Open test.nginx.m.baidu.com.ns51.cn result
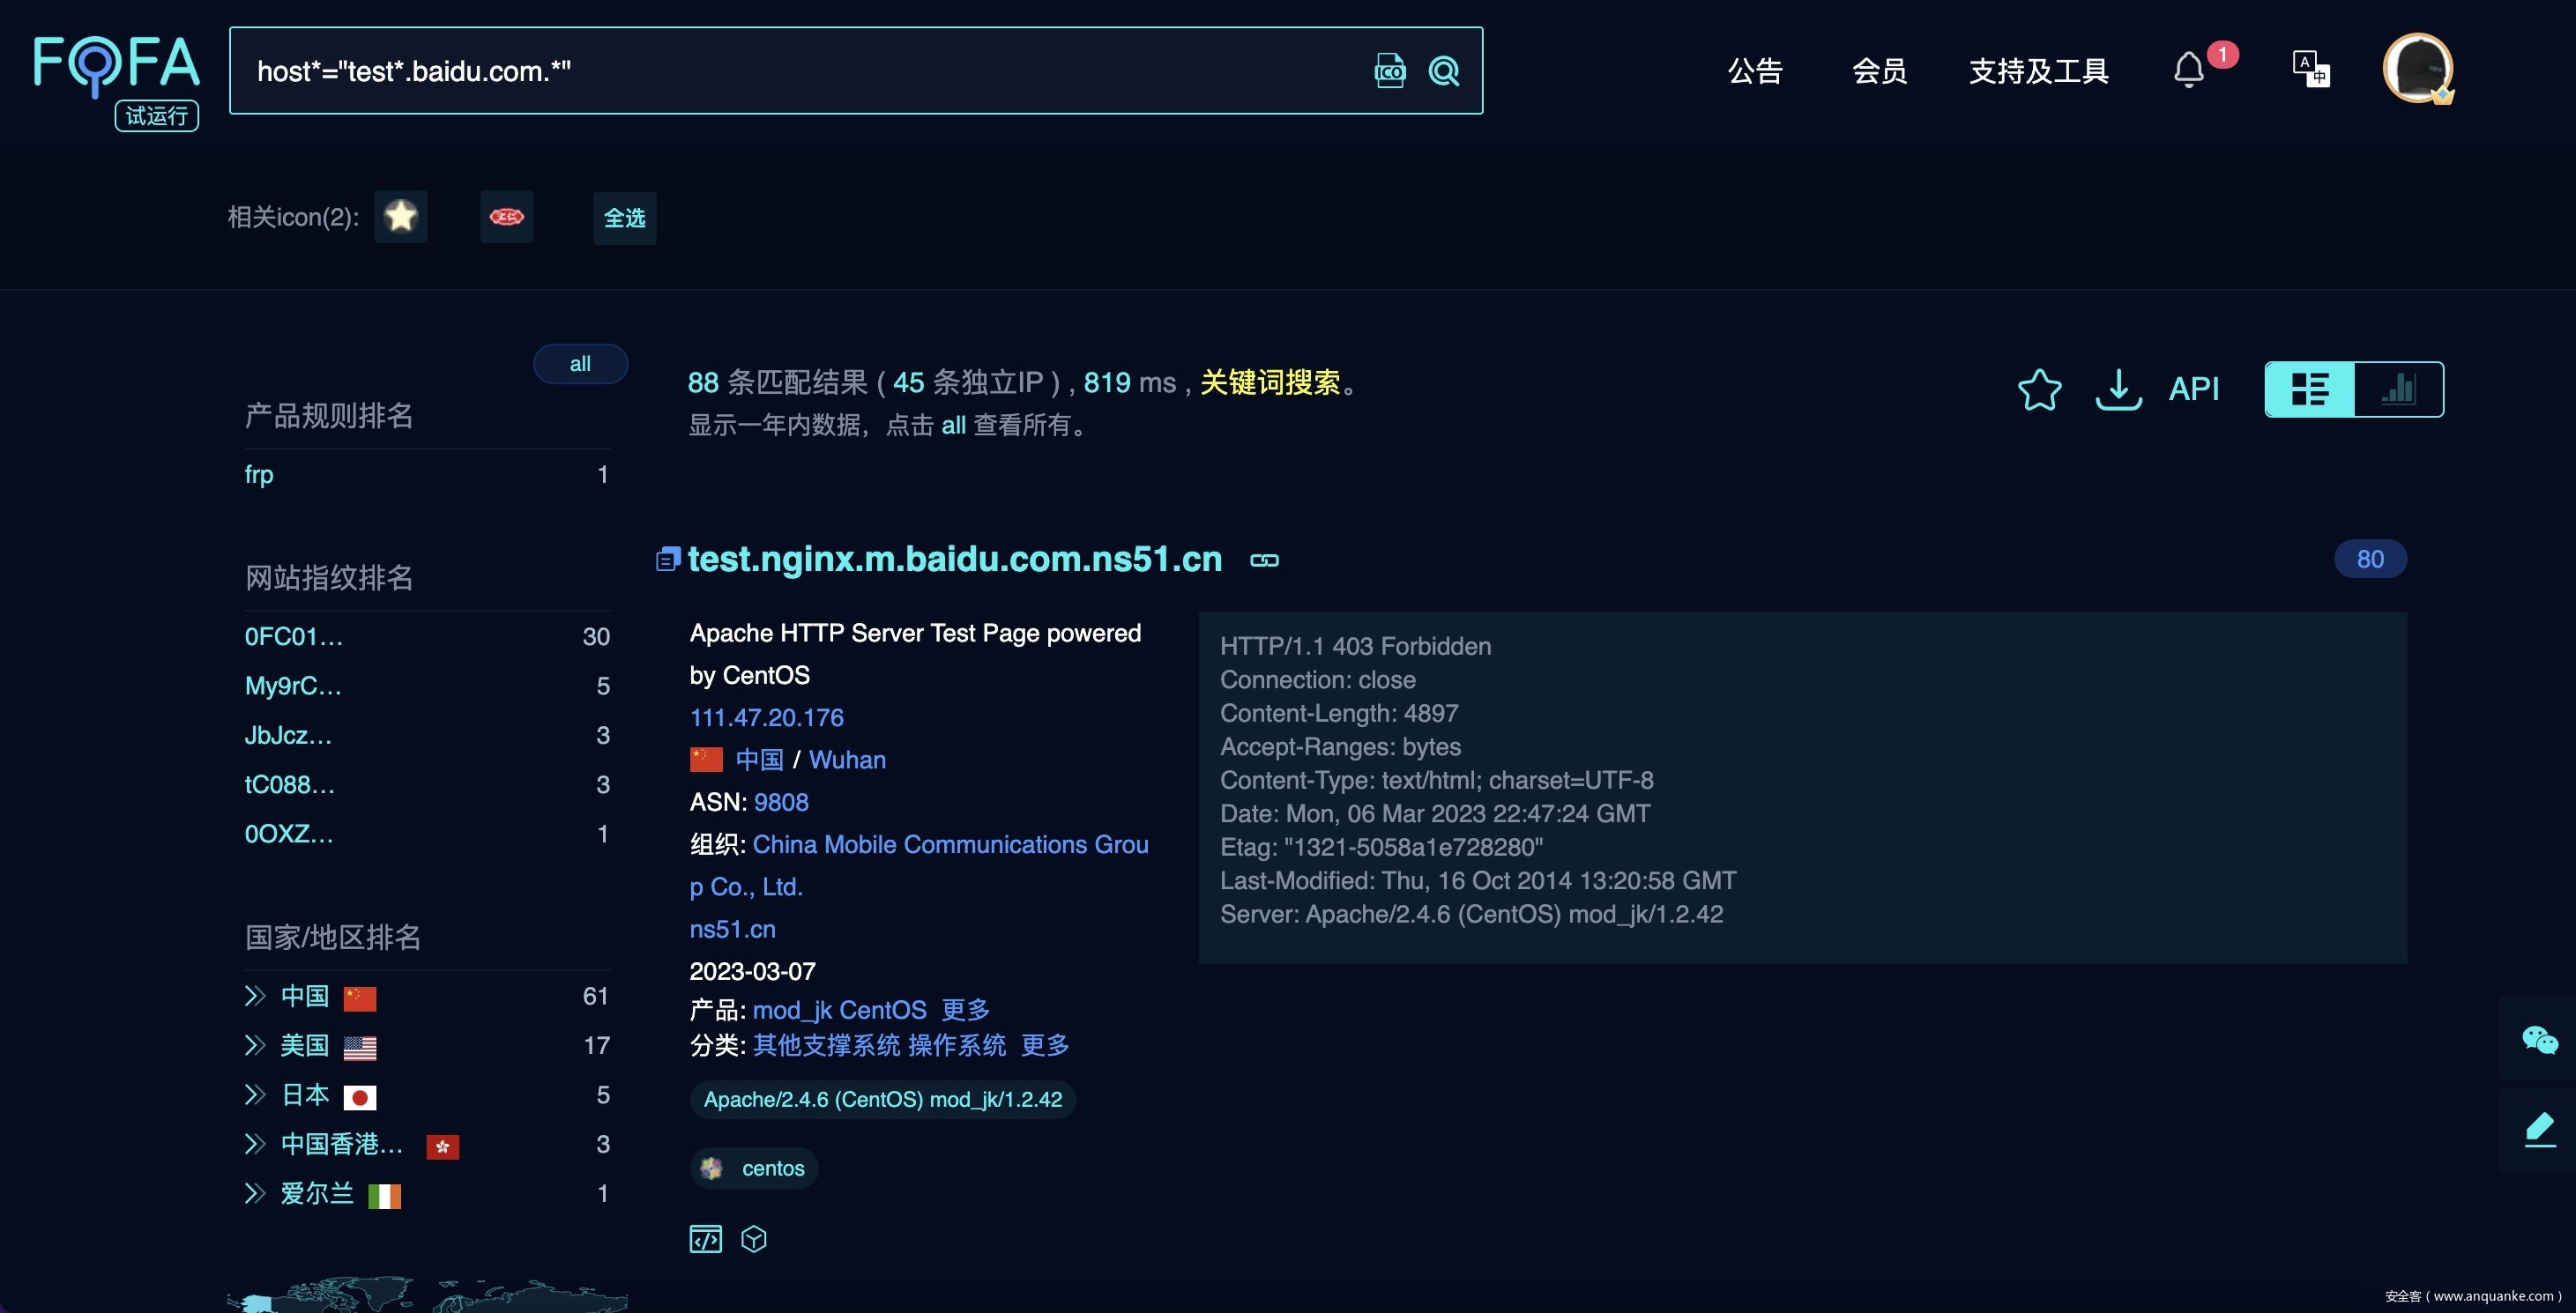 955,559
